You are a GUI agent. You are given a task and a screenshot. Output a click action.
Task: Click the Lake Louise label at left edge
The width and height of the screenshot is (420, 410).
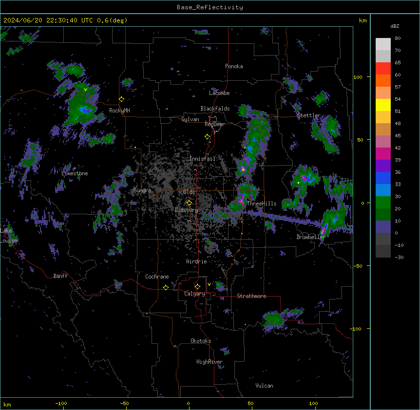[9, 236]
